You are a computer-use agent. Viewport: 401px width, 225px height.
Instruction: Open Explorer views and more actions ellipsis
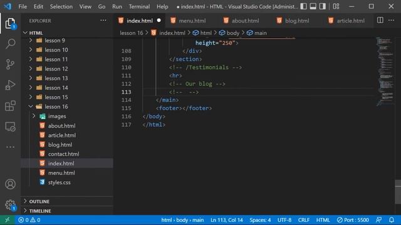click(103, 21)
